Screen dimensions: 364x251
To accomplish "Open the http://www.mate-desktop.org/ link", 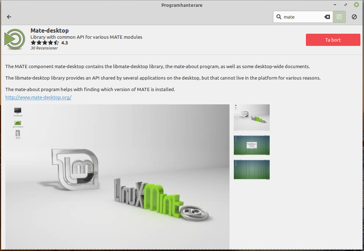I will point(38,97).
